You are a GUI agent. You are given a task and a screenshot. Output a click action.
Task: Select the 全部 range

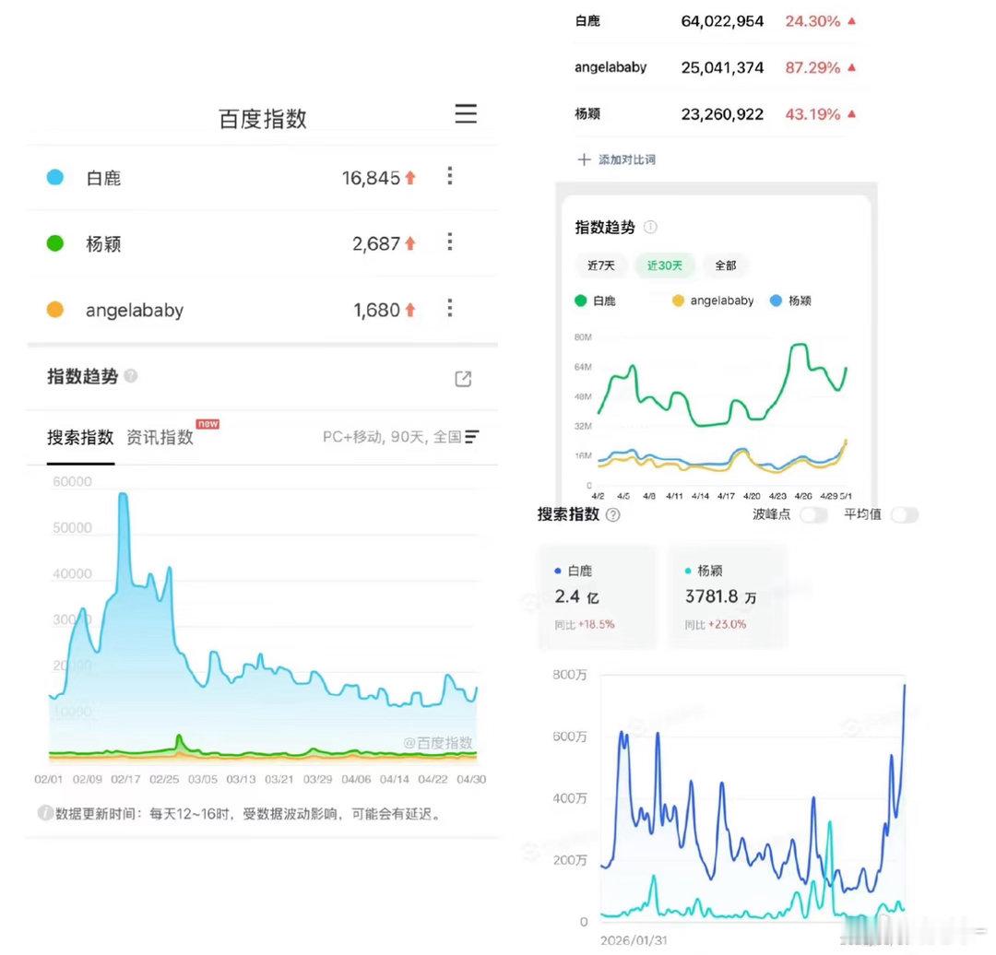coord(726,265)
